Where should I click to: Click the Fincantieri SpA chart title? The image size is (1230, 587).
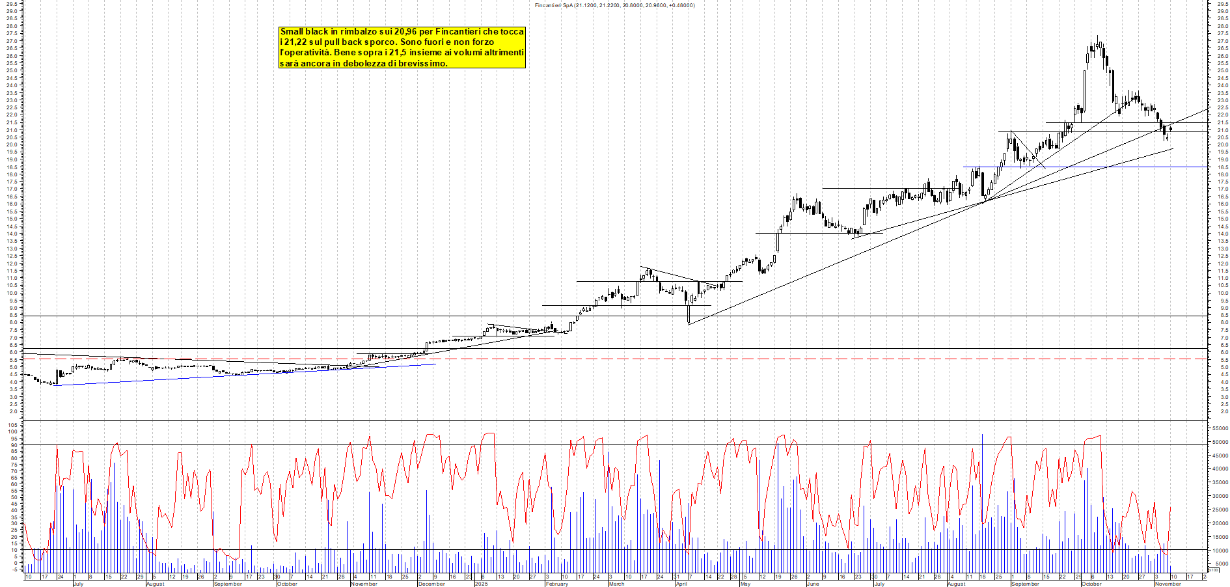tap(614, 5)
